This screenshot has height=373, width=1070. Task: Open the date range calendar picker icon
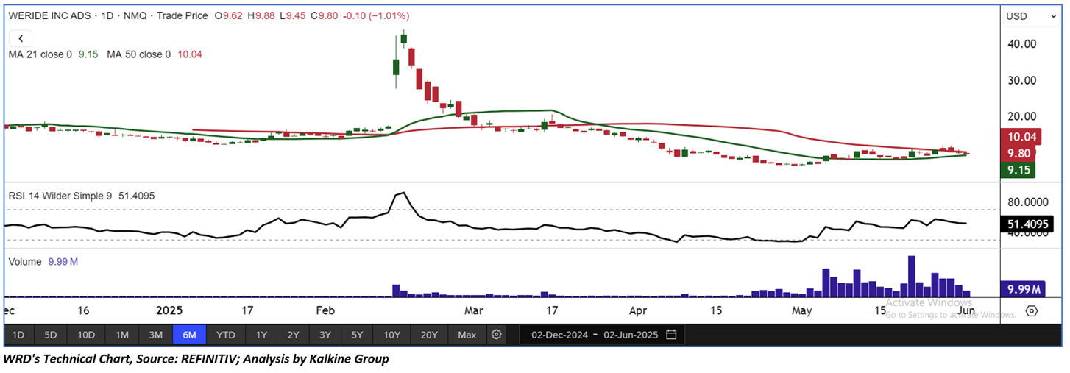[671, 335]
